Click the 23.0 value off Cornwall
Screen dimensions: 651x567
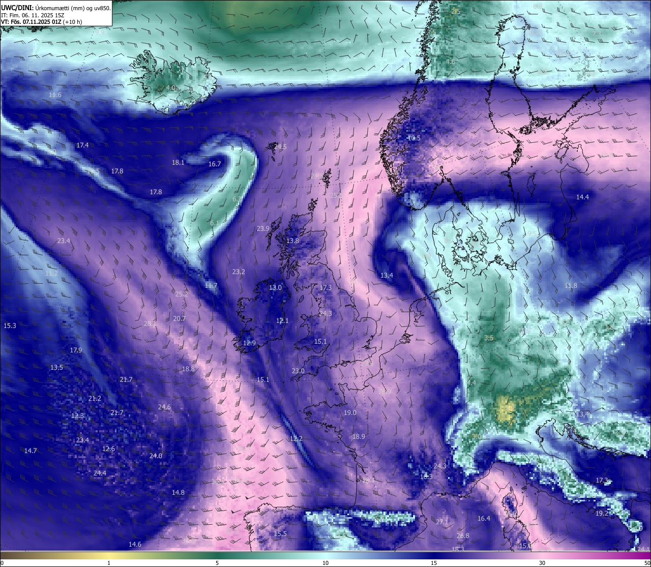pos(298,371)
